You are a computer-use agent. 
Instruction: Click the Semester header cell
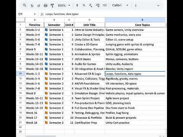pos(54,25)
